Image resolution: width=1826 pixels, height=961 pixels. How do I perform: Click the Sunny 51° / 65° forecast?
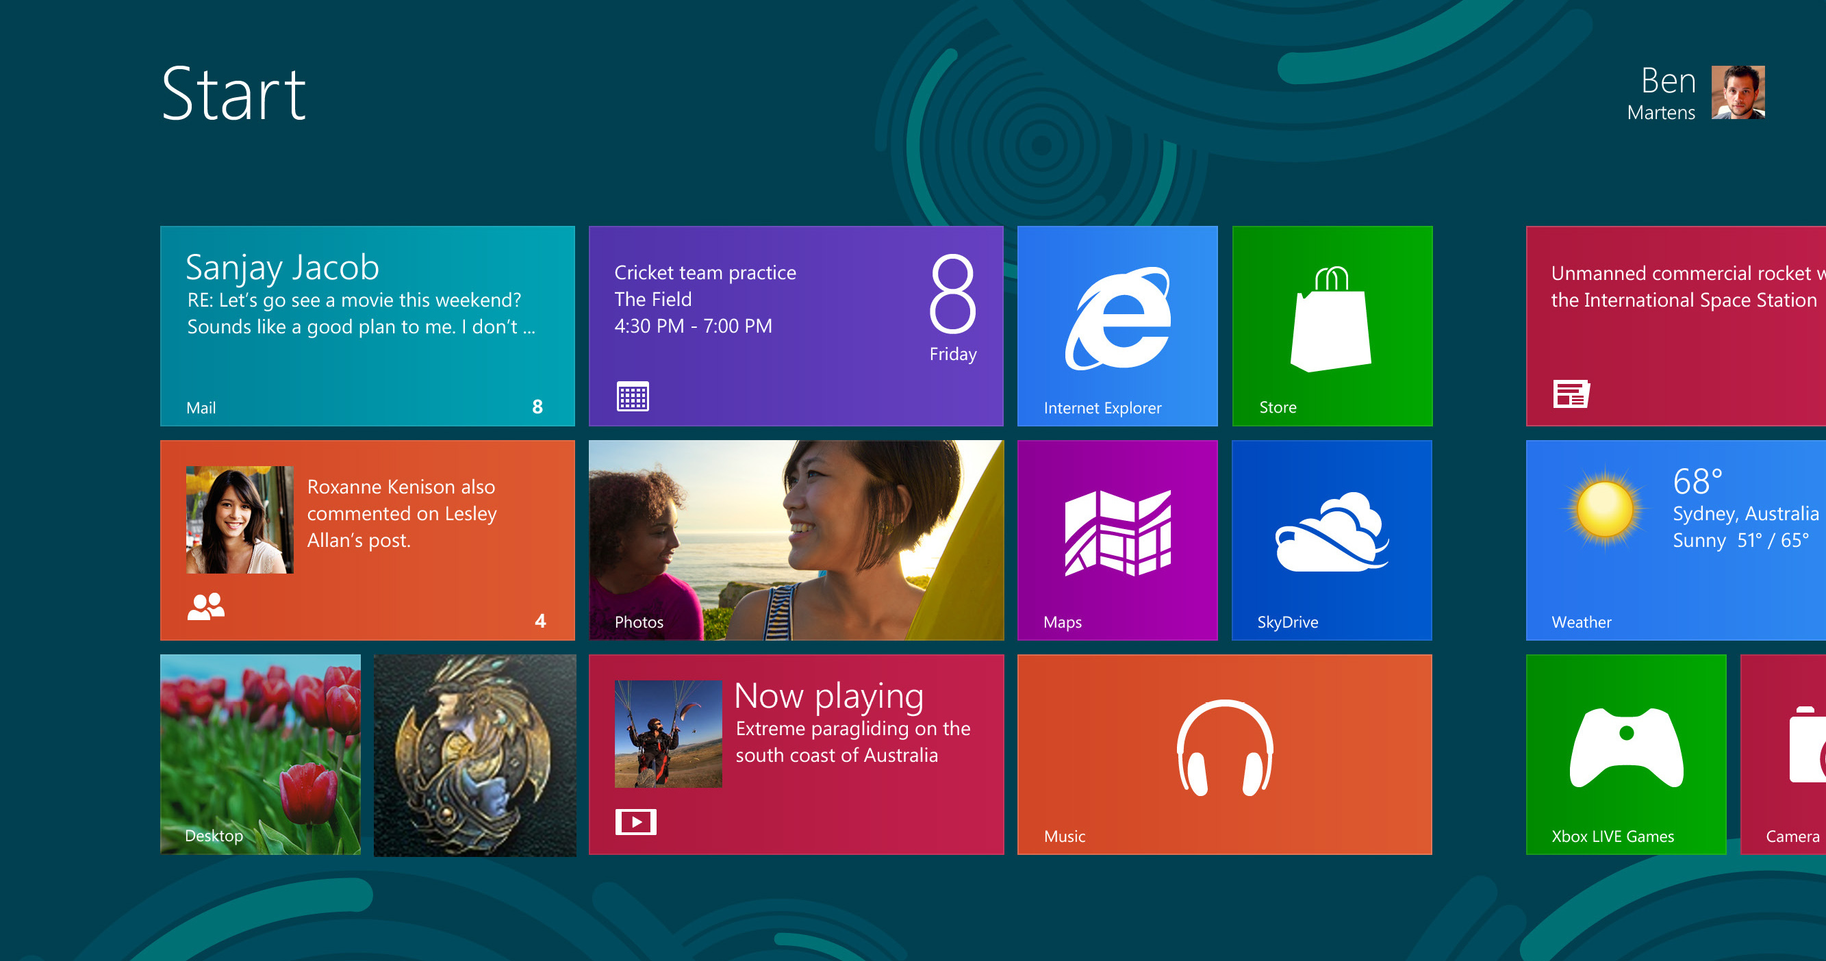[x=1740, y=540]
